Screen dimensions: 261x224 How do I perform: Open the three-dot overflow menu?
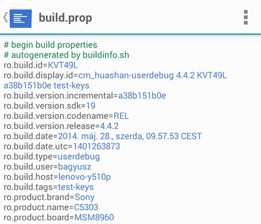click(x=245, y=17)
